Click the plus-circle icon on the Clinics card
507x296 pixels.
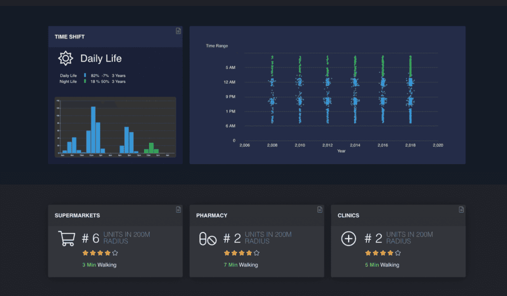click(x=348, y=238)
